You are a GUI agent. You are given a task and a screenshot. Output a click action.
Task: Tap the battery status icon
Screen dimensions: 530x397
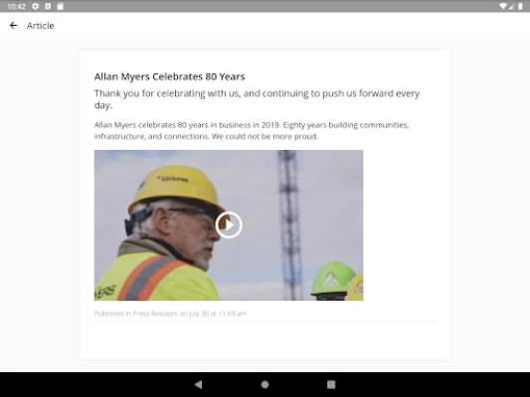520,6
